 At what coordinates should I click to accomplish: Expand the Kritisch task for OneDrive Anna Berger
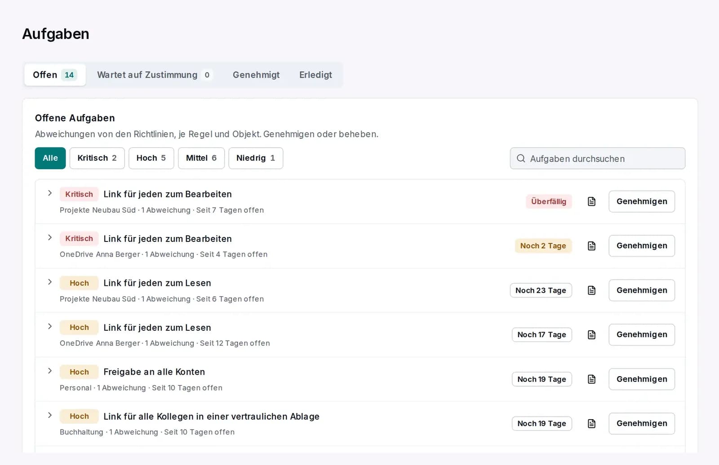(50, 237)
